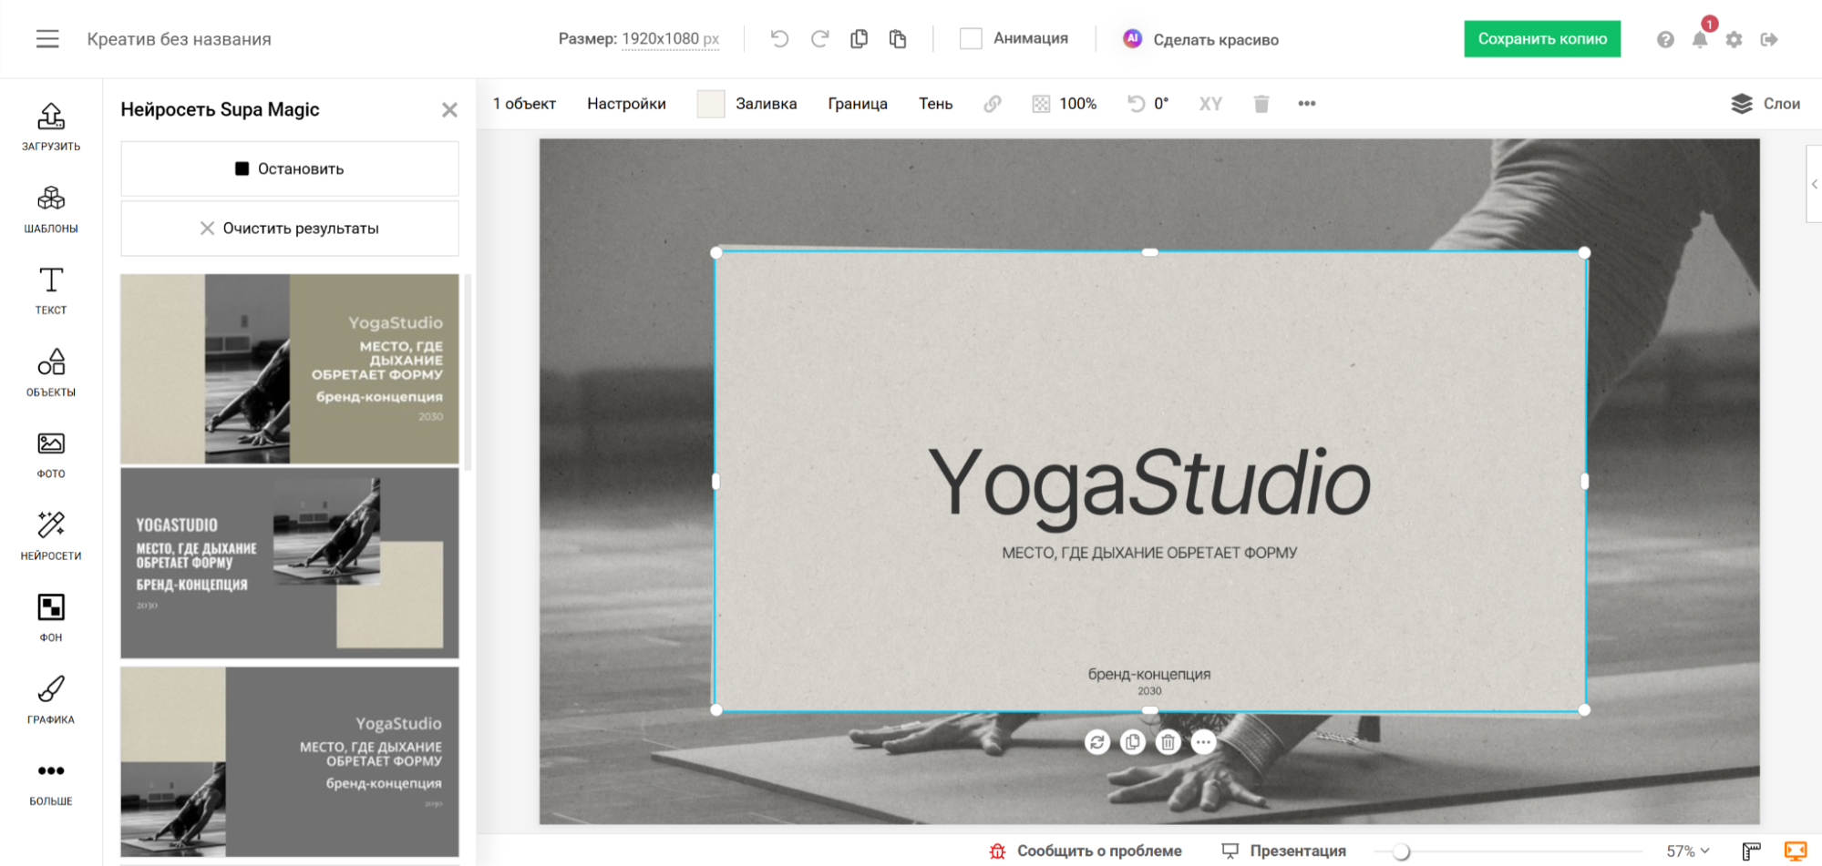1822x866 pixels.
Task: Open the Тень shadow menu
Action: pyautogui.click(x=935, y=104)
